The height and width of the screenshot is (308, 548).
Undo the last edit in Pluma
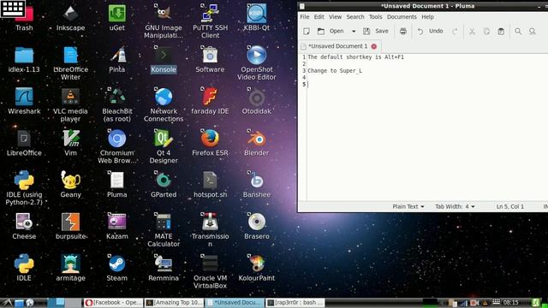click(x=431, y=31)
